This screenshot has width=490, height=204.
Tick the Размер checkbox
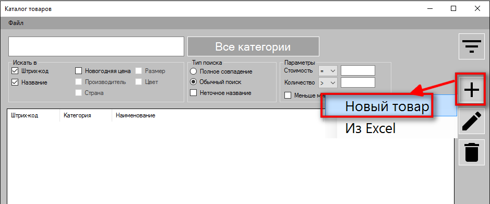139,71
